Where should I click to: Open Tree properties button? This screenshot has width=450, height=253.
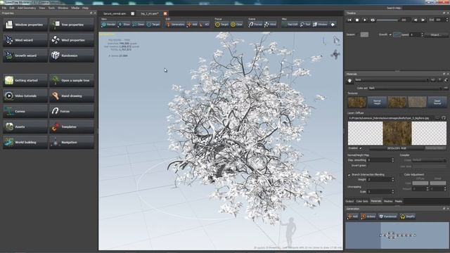point(72,25)
